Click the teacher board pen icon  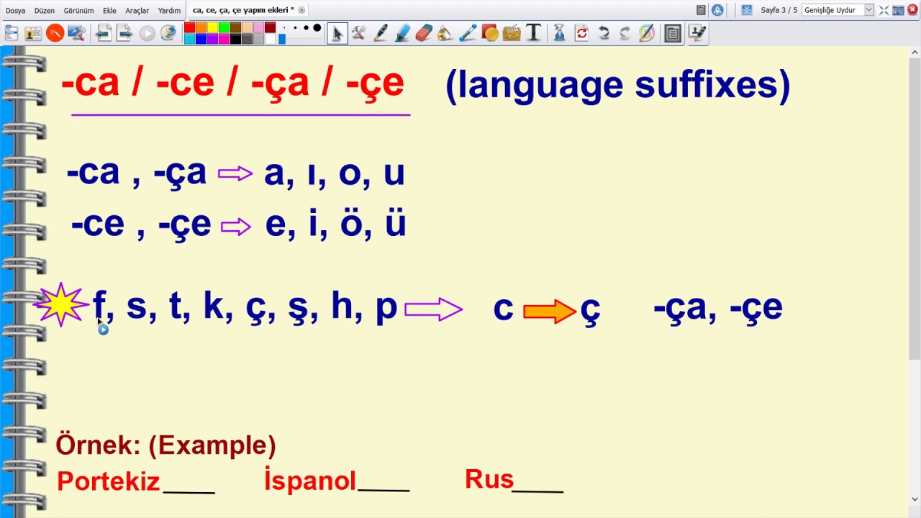pyautogui.click(x=697, y=33)
